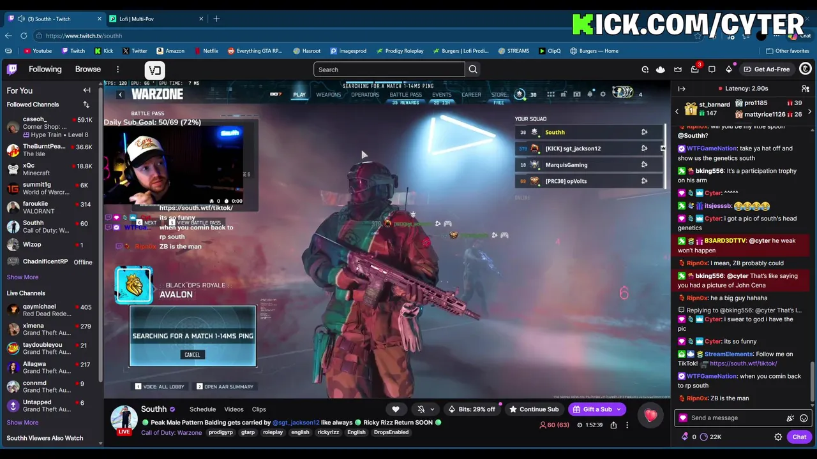The width and height of the screenshot is (817, 459).
Task: Open the Kick bookmark
Action: [103, 51]
